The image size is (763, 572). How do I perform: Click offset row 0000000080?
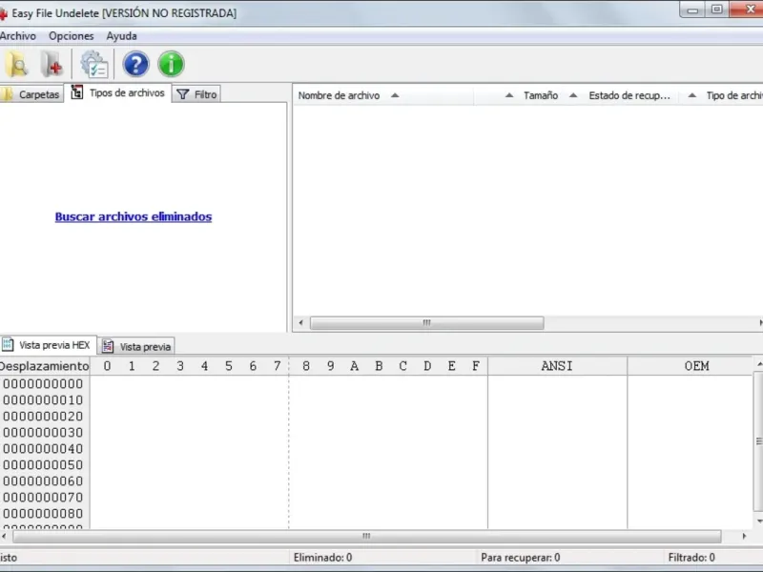[x=43, y=514]
